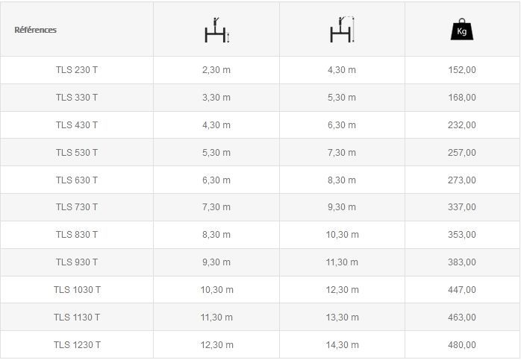The image size is (521, 360).
Task: Choose the TLS 530 T reference
Action: [x=77, y=153]
